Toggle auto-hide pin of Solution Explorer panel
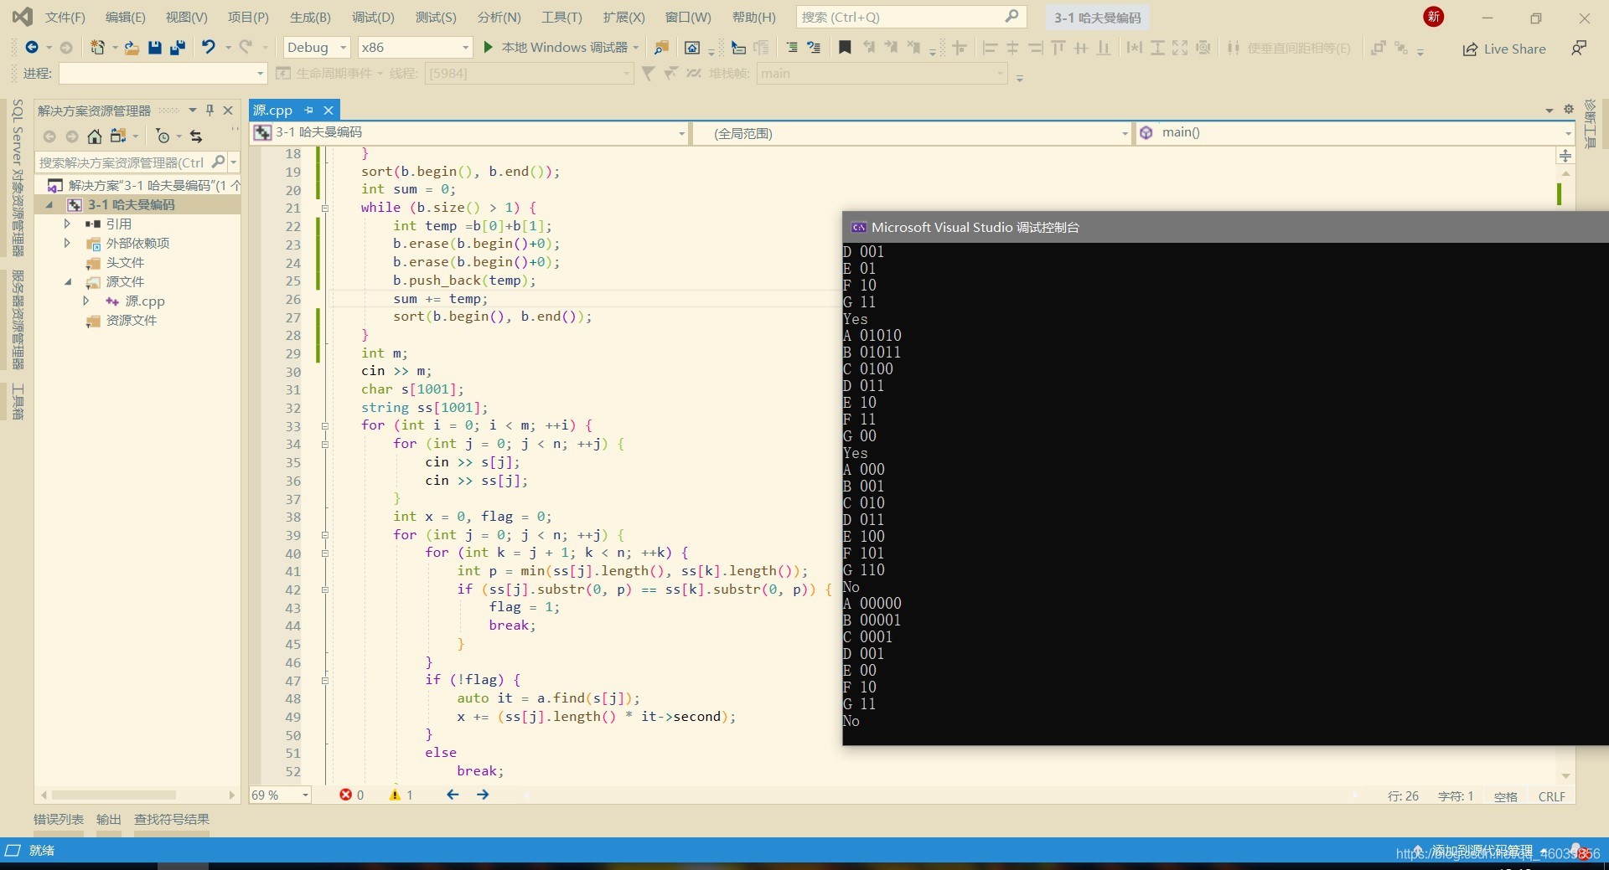1609x870 pixels. (x=210, y=111)
